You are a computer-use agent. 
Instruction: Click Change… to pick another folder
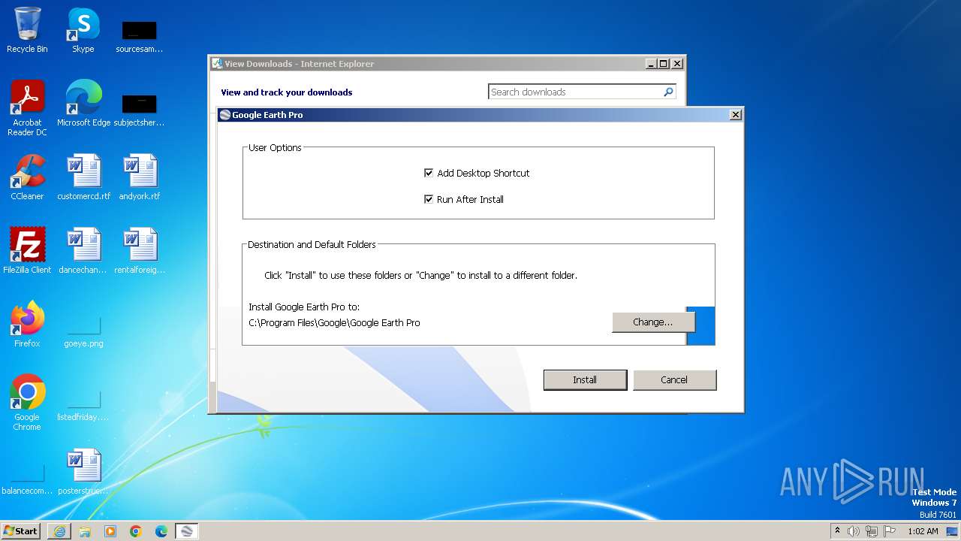653,322
